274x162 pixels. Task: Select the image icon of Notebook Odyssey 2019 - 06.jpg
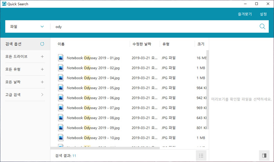[x=61, y=98]
